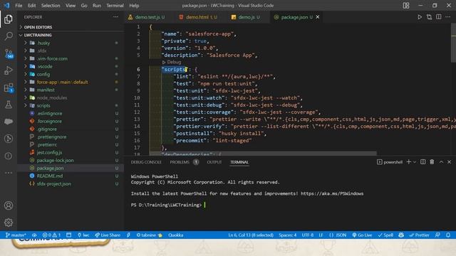Open the Explorer view in activity bar
Viewport: 456px width, 256px height.
tap(9, 19)
